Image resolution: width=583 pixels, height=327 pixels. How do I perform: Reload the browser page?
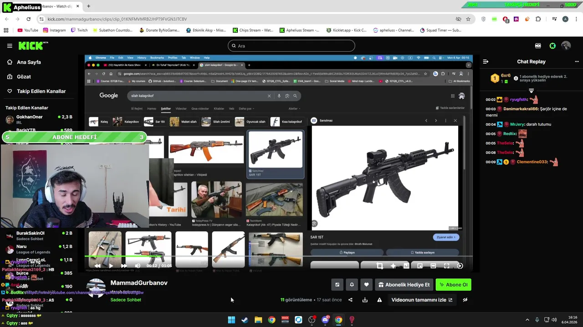(29, 19)
